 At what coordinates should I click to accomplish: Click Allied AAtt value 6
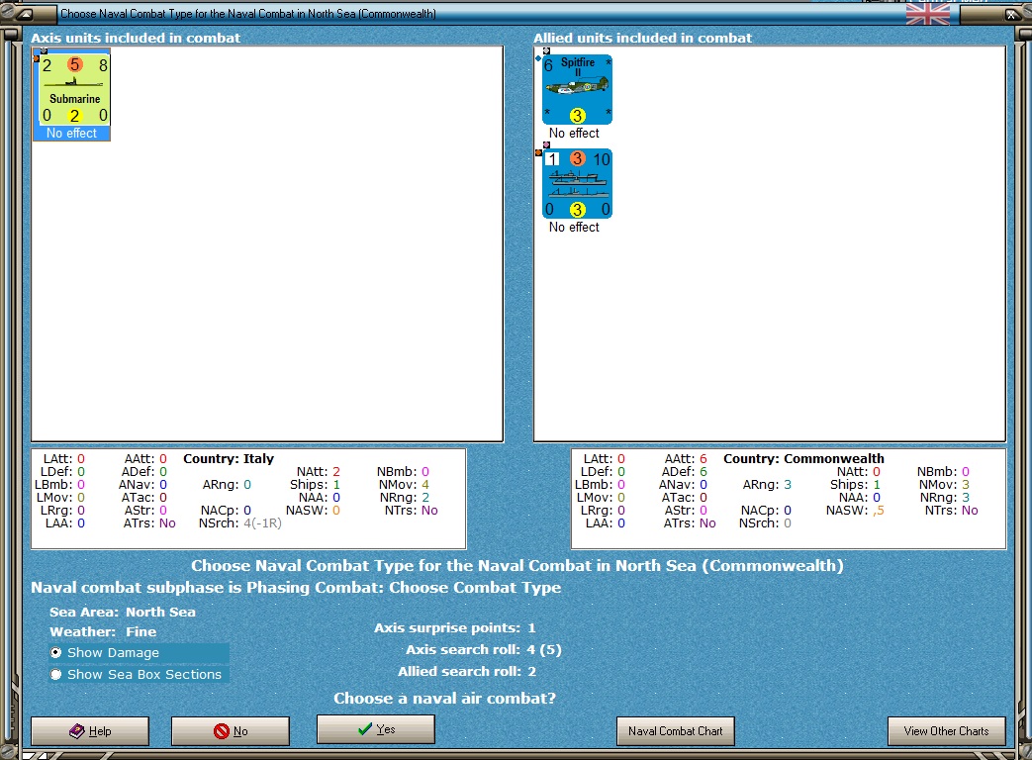[703, 458]
